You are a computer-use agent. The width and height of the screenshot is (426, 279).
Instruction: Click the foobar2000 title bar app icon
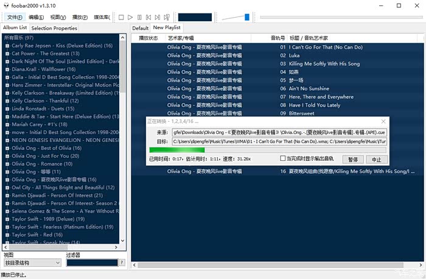pyautogui.click(x=5, y=5)
